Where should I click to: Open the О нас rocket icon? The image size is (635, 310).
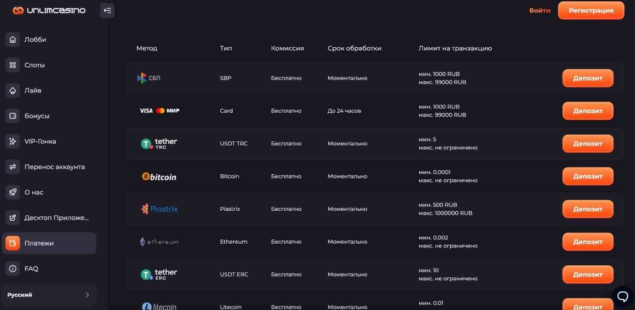click(x=12, y=192)
